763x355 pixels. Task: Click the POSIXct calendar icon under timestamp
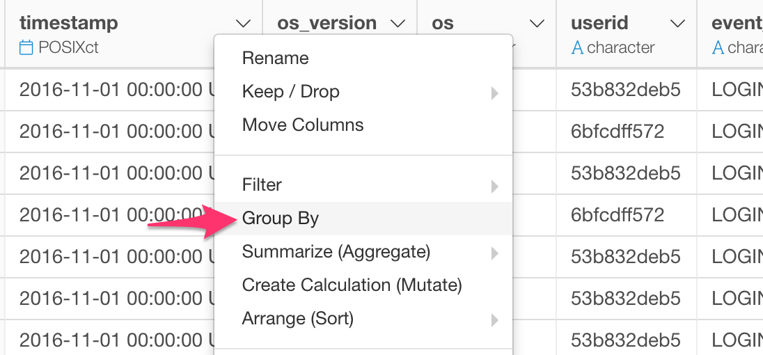(x=26, y=47)
